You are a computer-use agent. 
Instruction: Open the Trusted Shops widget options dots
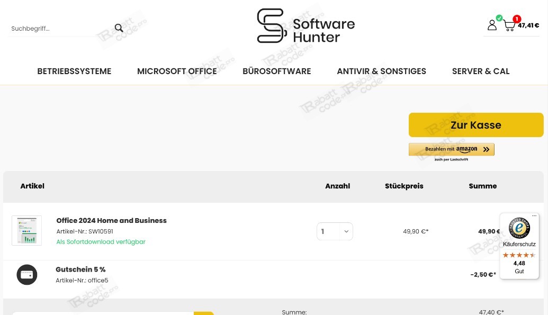(x=534, y=215)
